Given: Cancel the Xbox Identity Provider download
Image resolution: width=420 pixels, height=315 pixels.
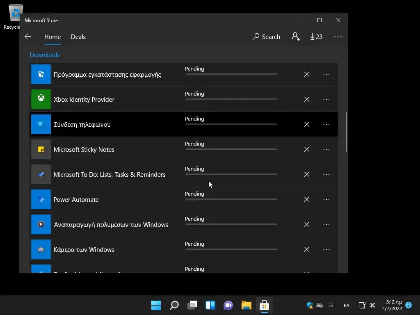Looking at the screenshot, I should pos(307,99).
